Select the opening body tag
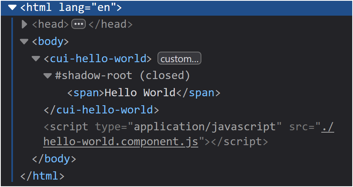This screenshot has width=353, height=187. (51, 41)
